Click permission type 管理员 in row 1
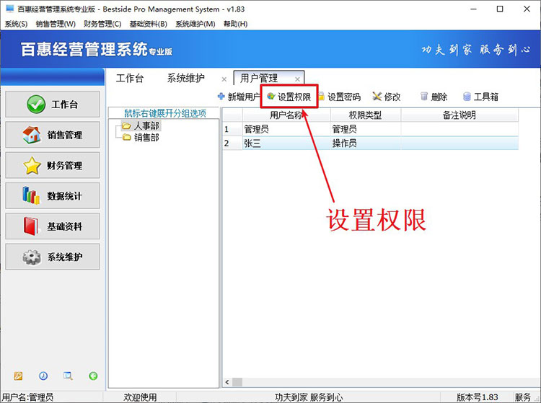Viewport: 541px width, 403px height. click(x=366, y=129)
